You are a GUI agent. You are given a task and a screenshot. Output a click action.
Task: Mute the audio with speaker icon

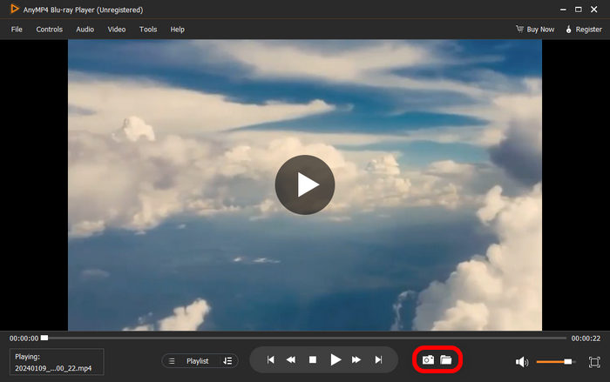(522, 361)
